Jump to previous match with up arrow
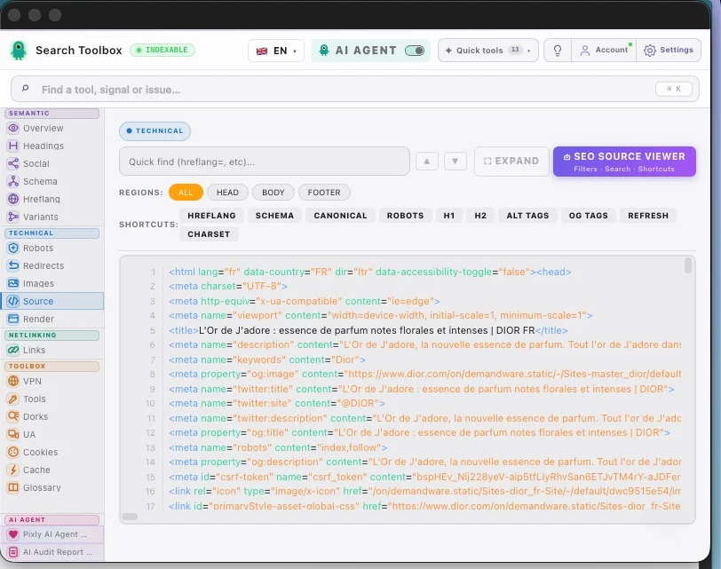 (x=427, y=162)
